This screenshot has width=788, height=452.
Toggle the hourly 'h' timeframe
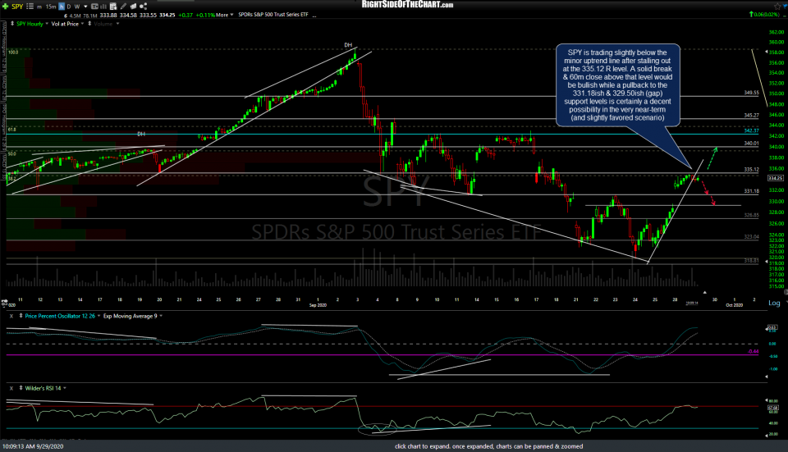click(62, 7)
